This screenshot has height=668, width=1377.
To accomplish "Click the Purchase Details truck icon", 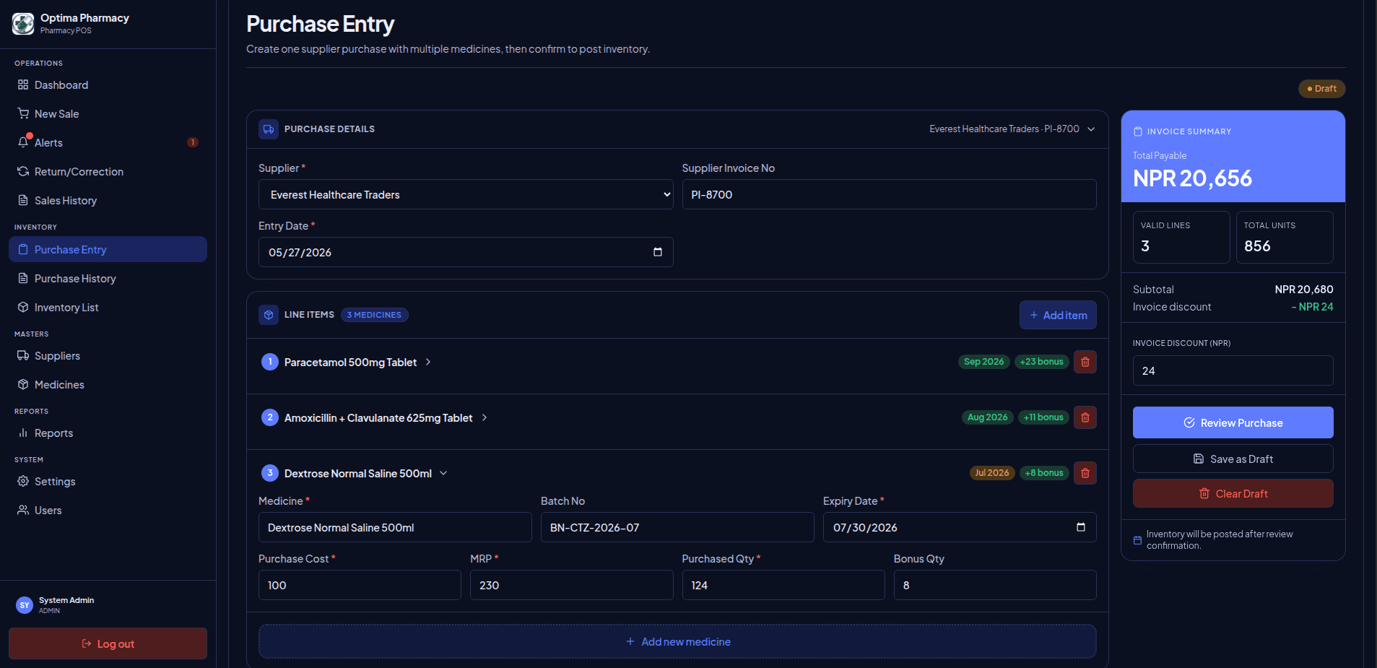I will (x=269, y=129).
